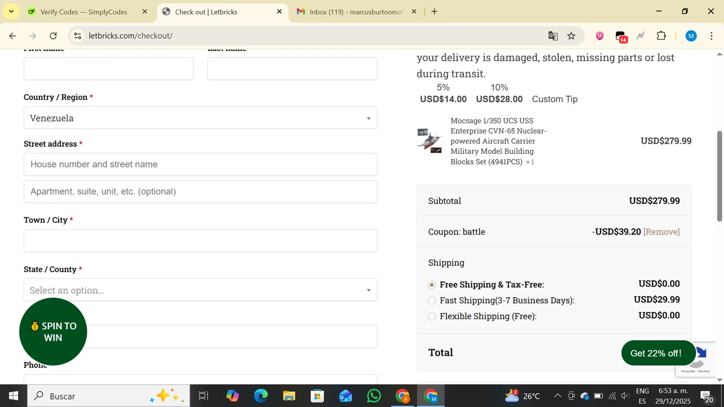724x407 pixels.
Task: Switch to Verify Codes — SimplyCodes tab
Action: pyautogui.click(x=84, y=12)
